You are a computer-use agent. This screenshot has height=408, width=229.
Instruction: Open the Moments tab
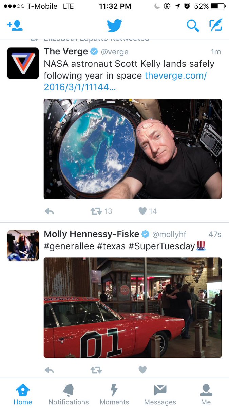114,394
